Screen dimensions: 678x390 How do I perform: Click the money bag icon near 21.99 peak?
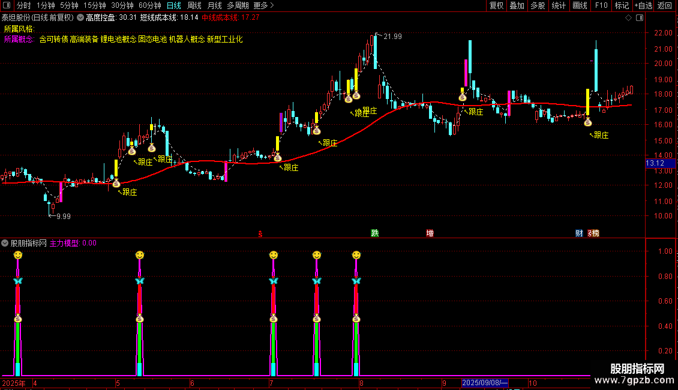pos(356,95)
